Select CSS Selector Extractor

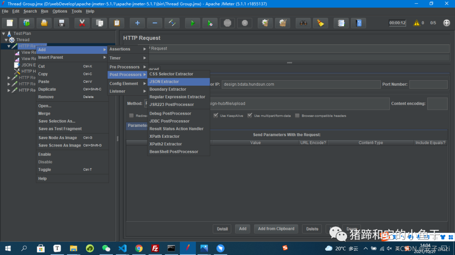pyautogui.click(x=179, y=74)
